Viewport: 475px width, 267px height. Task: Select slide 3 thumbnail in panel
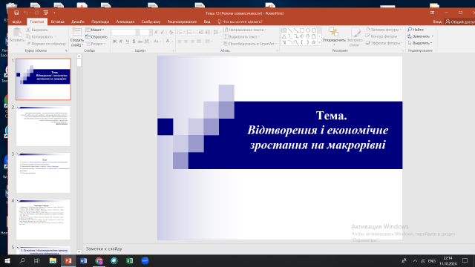[43, 173]
